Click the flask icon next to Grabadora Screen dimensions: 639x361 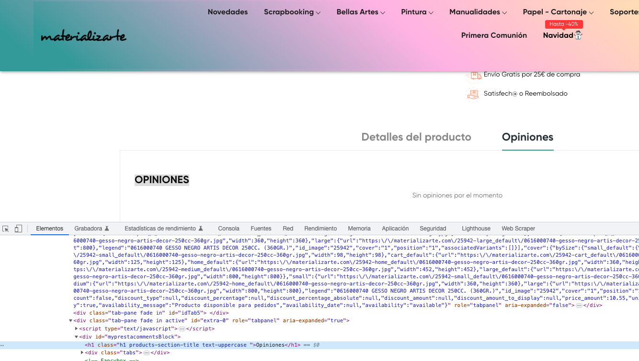tap(107, 229)
